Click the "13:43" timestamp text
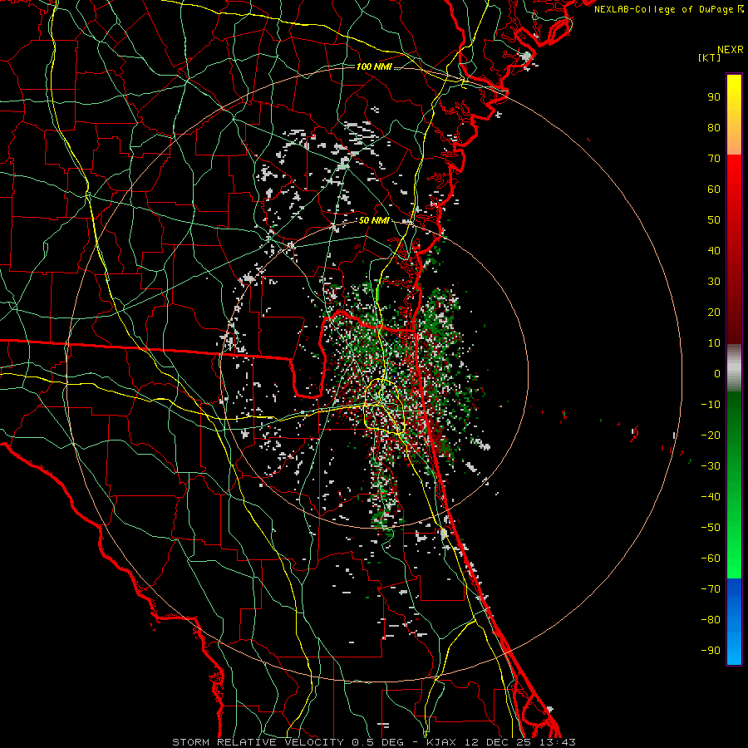748x748 pixels. (557, 742)
